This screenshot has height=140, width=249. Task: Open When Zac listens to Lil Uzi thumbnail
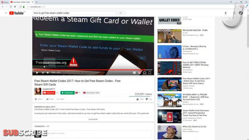(x=170, y=132)
